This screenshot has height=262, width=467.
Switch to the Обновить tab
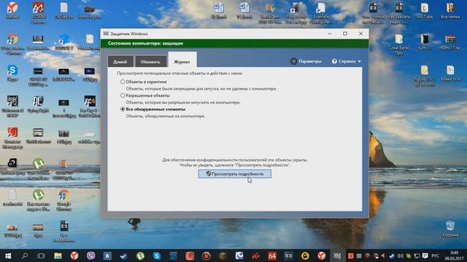tap(150, 61)
